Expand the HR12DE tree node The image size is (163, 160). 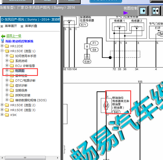tap(2, 46)
